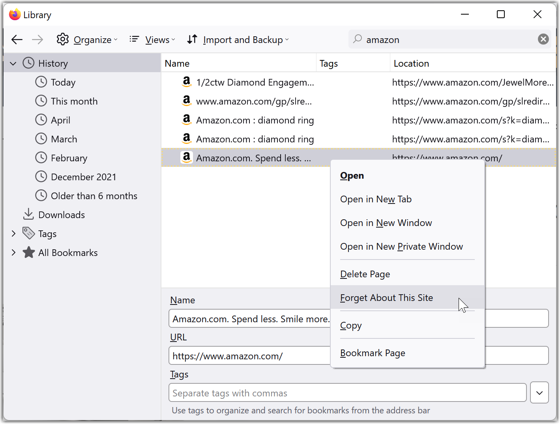Choose Bookmark Page from context menu
The width and height of the screenshot is (560, 424).
coord(408,353)
